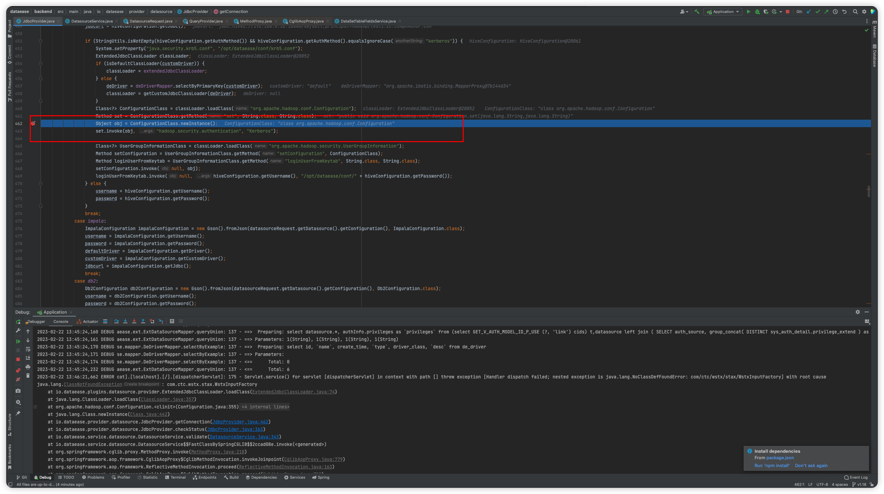Step into the current method call

[x=126, y=321]
